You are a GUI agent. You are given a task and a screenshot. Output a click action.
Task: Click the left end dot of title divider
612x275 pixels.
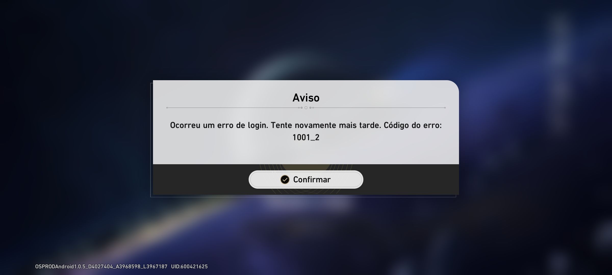point(167,108)
